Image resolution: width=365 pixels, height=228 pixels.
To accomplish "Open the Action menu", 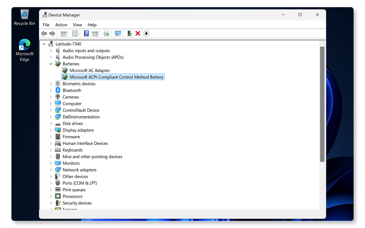I will pyautogui.click(x=61, y=25).
